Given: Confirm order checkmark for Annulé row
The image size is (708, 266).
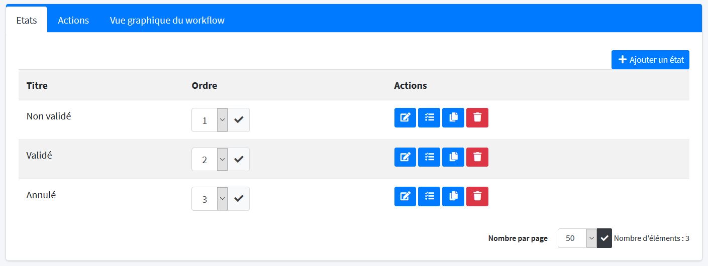Looking at the screenshot, I should coord(239,199).
